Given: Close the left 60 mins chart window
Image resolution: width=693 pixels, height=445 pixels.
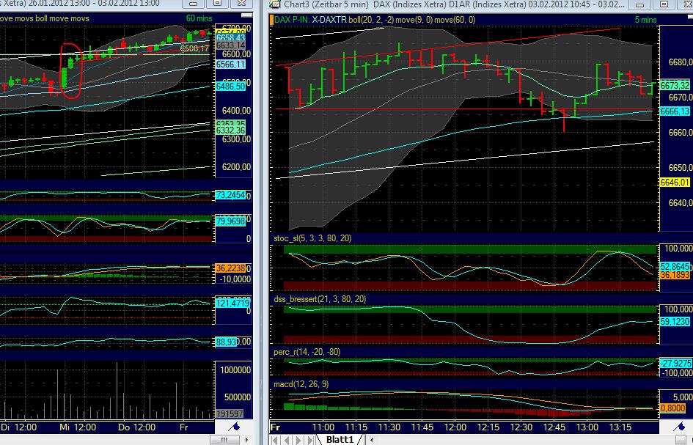Looking at the screenshot, I should coord(241,4).
